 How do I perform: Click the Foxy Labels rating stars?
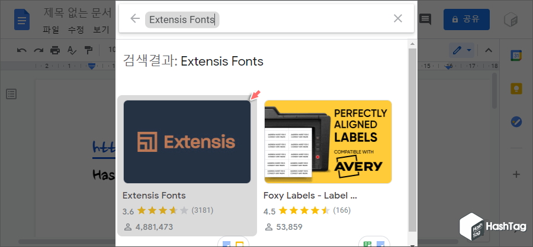click(304, 211)
